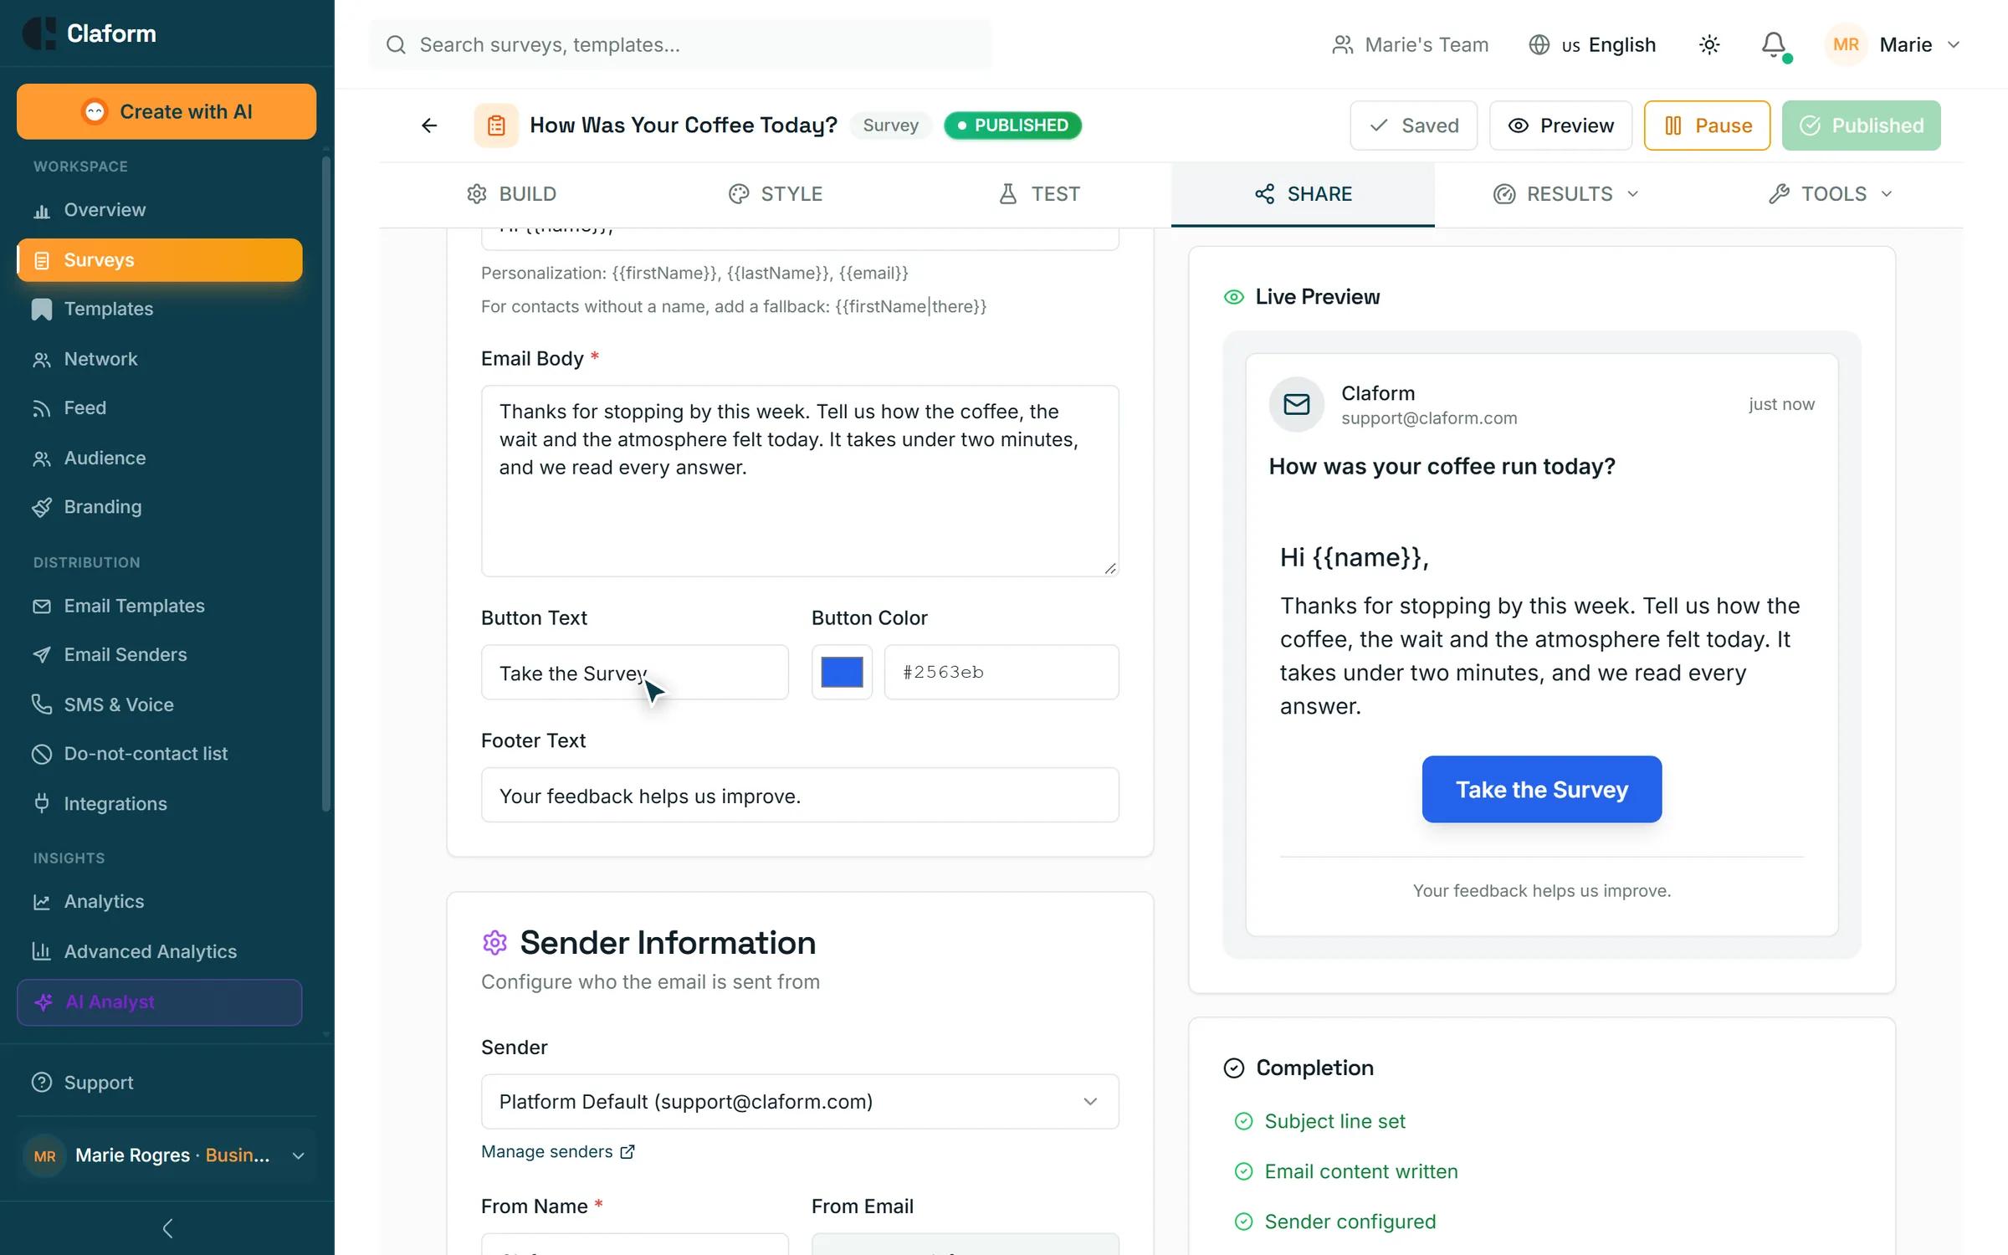Switch to the BUILD tab

(x=511, y=194)
